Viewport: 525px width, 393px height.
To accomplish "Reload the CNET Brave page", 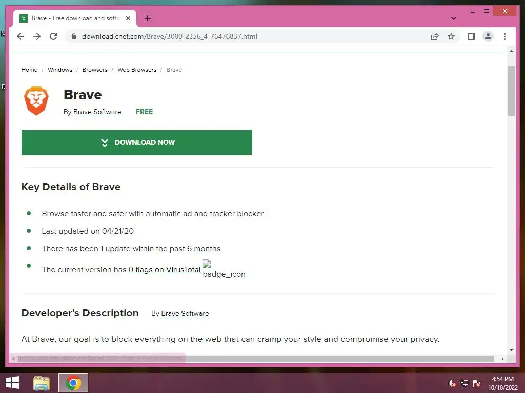I will 53,36.
